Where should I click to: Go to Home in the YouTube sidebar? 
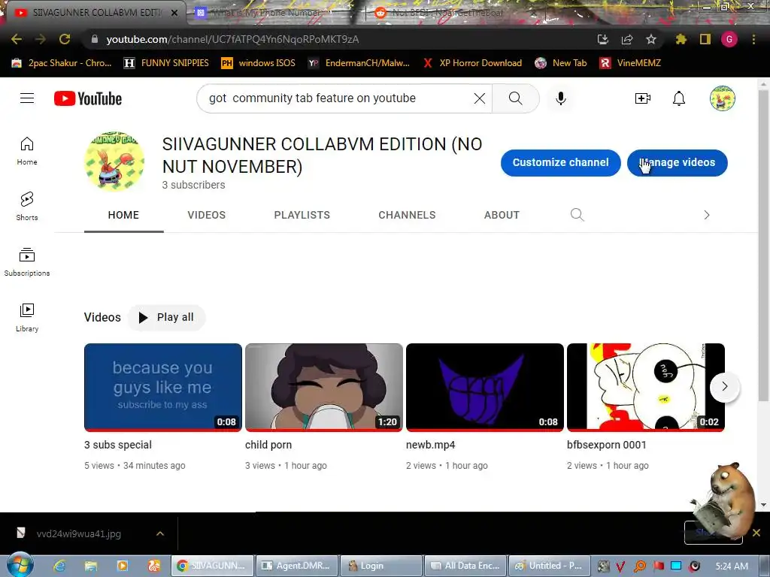point(27,150)
